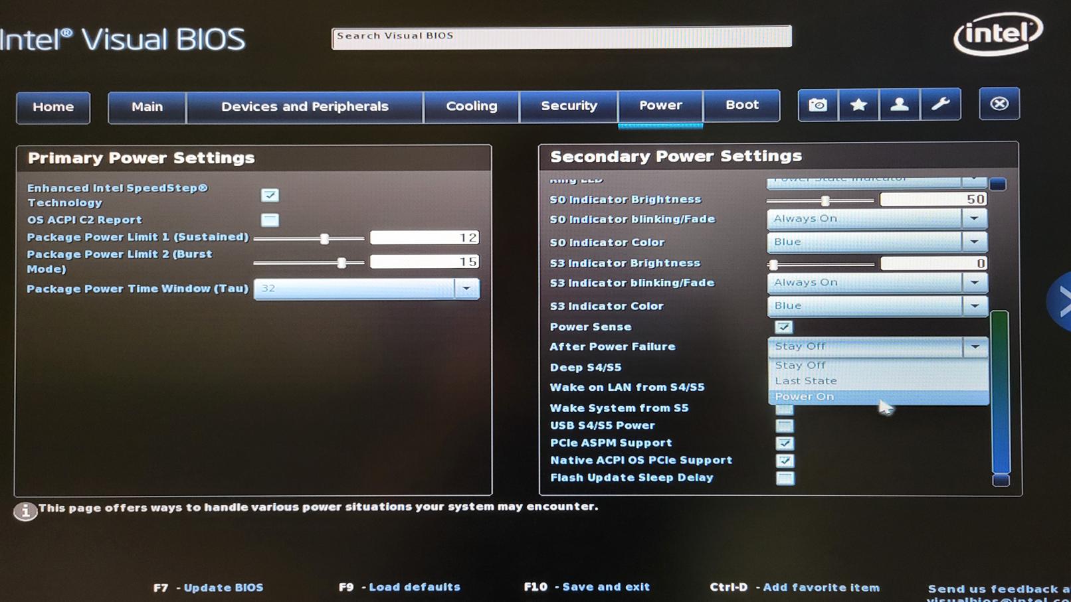1071x602 pixels.
Task: Open advanced settings wrench icon
Action: (x=940, y=104)
